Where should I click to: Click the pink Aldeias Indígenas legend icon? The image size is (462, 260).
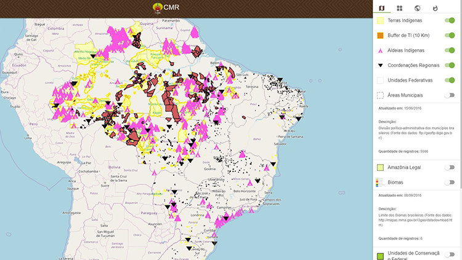[x=380, y=50]
